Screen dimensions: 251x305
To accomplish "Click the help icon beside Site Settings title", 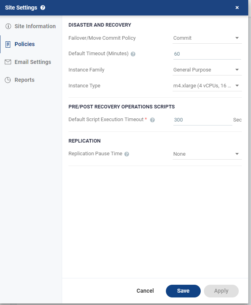I will click(43, 8).
